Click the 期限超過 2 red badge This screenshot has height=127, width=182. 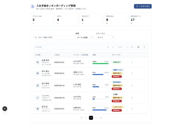117,110
